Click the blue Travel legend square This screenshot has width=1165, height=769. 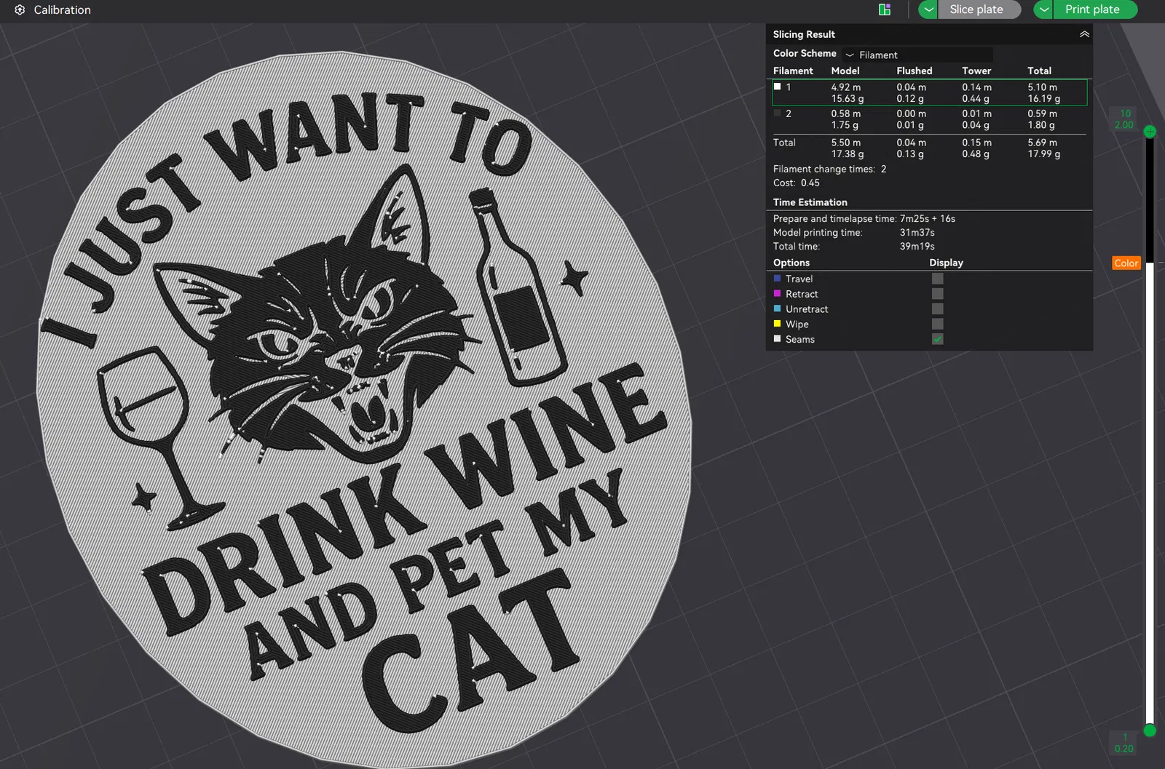777,279
